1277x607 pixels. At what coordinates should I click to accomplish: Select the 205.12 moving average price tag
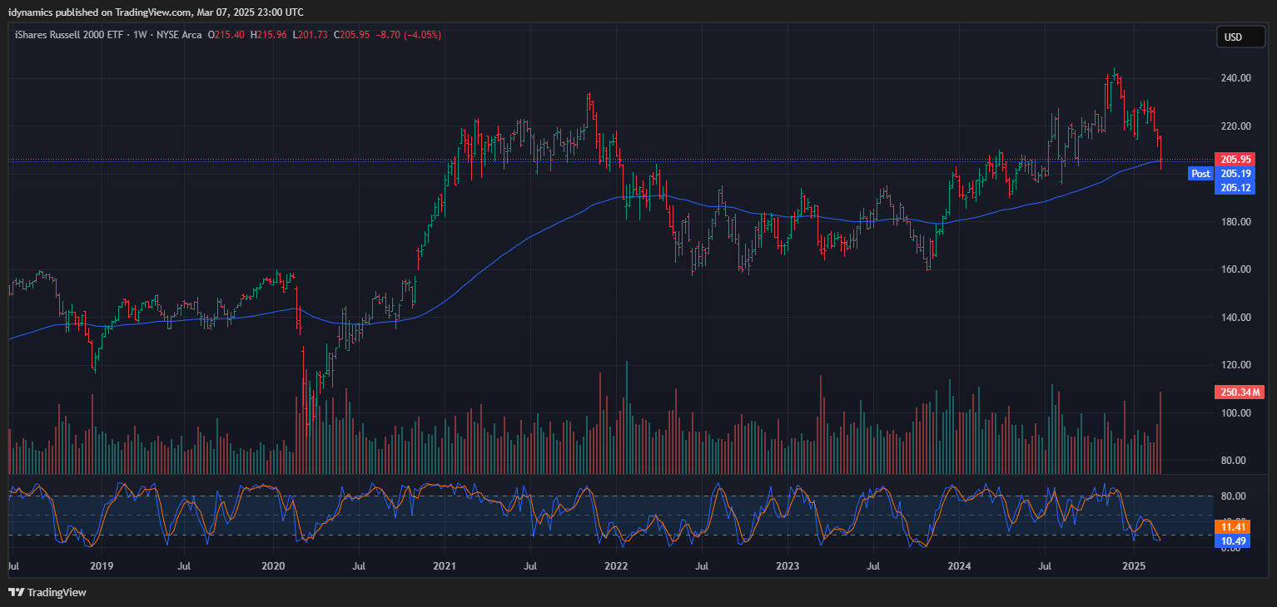(x=1234, y=188)
